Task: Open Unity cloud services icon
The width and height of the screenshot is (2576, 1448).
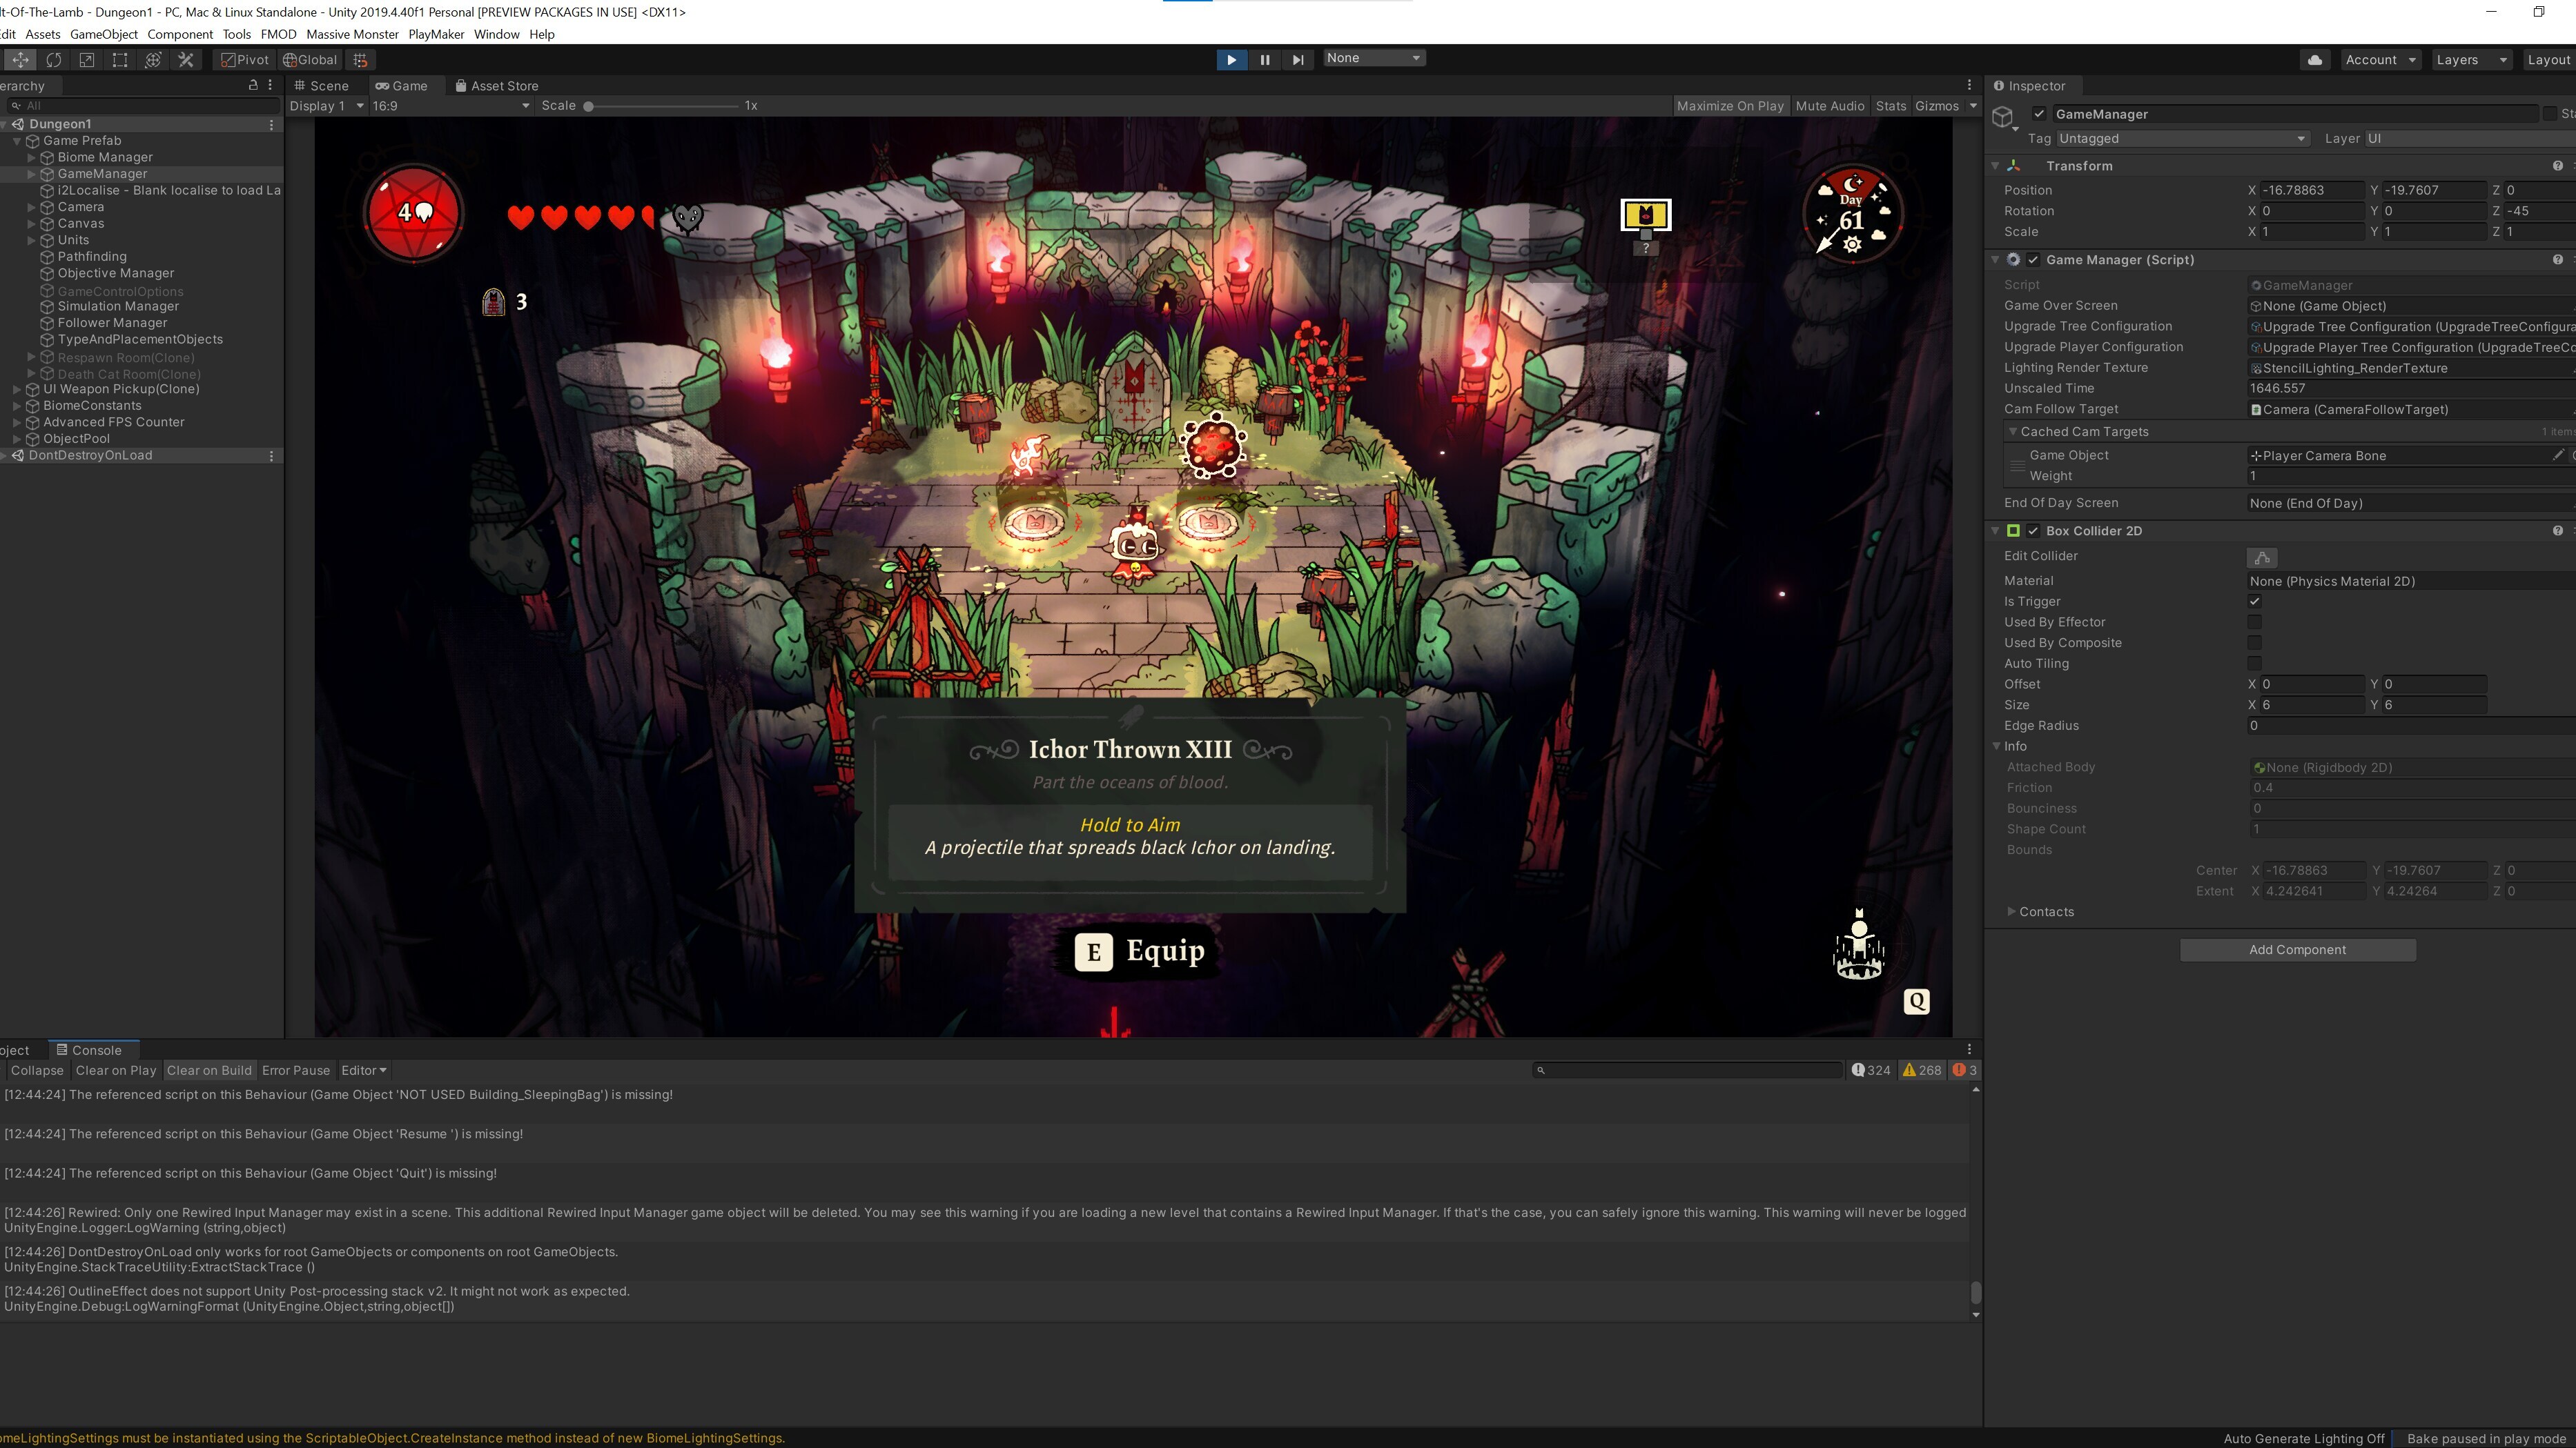Action: tap(2315, 60)
